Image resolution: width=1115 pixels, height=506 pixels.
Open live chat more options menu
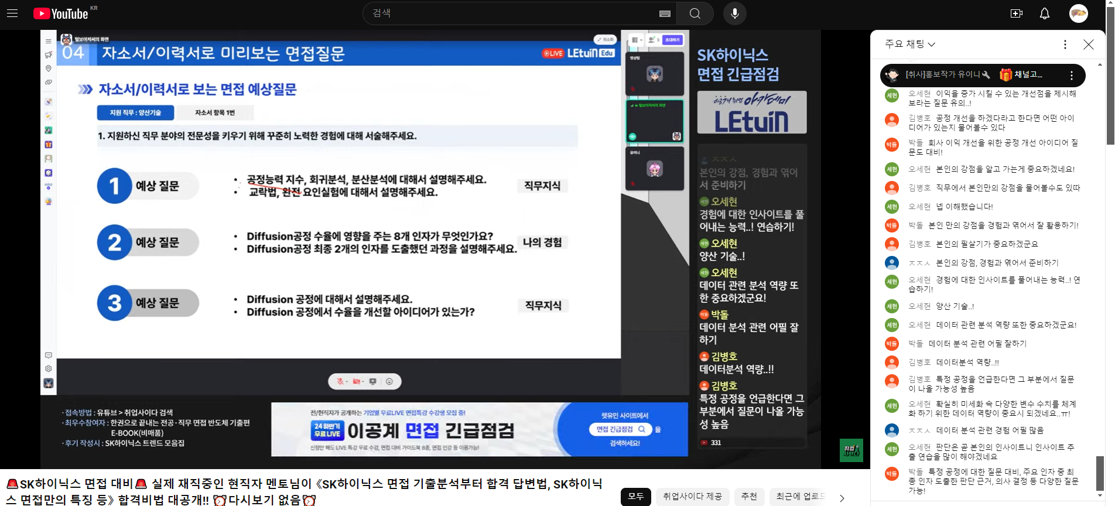click(1065, 45)
